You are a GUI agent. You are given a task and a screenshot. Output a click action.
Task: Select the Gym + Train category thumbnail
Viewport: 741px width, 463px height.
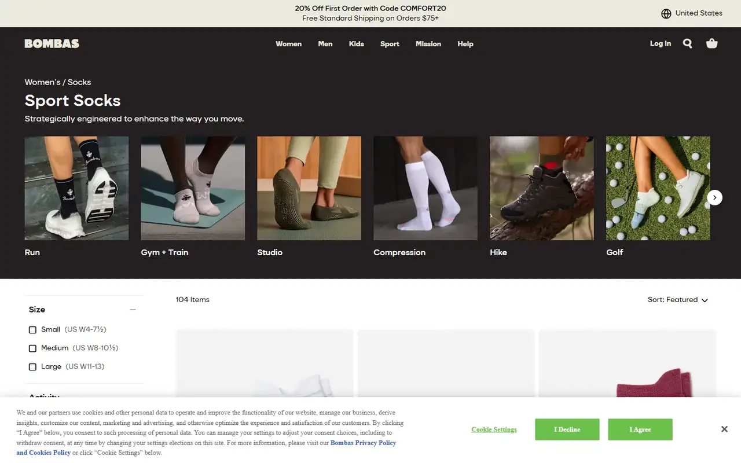tap(193, 188)
